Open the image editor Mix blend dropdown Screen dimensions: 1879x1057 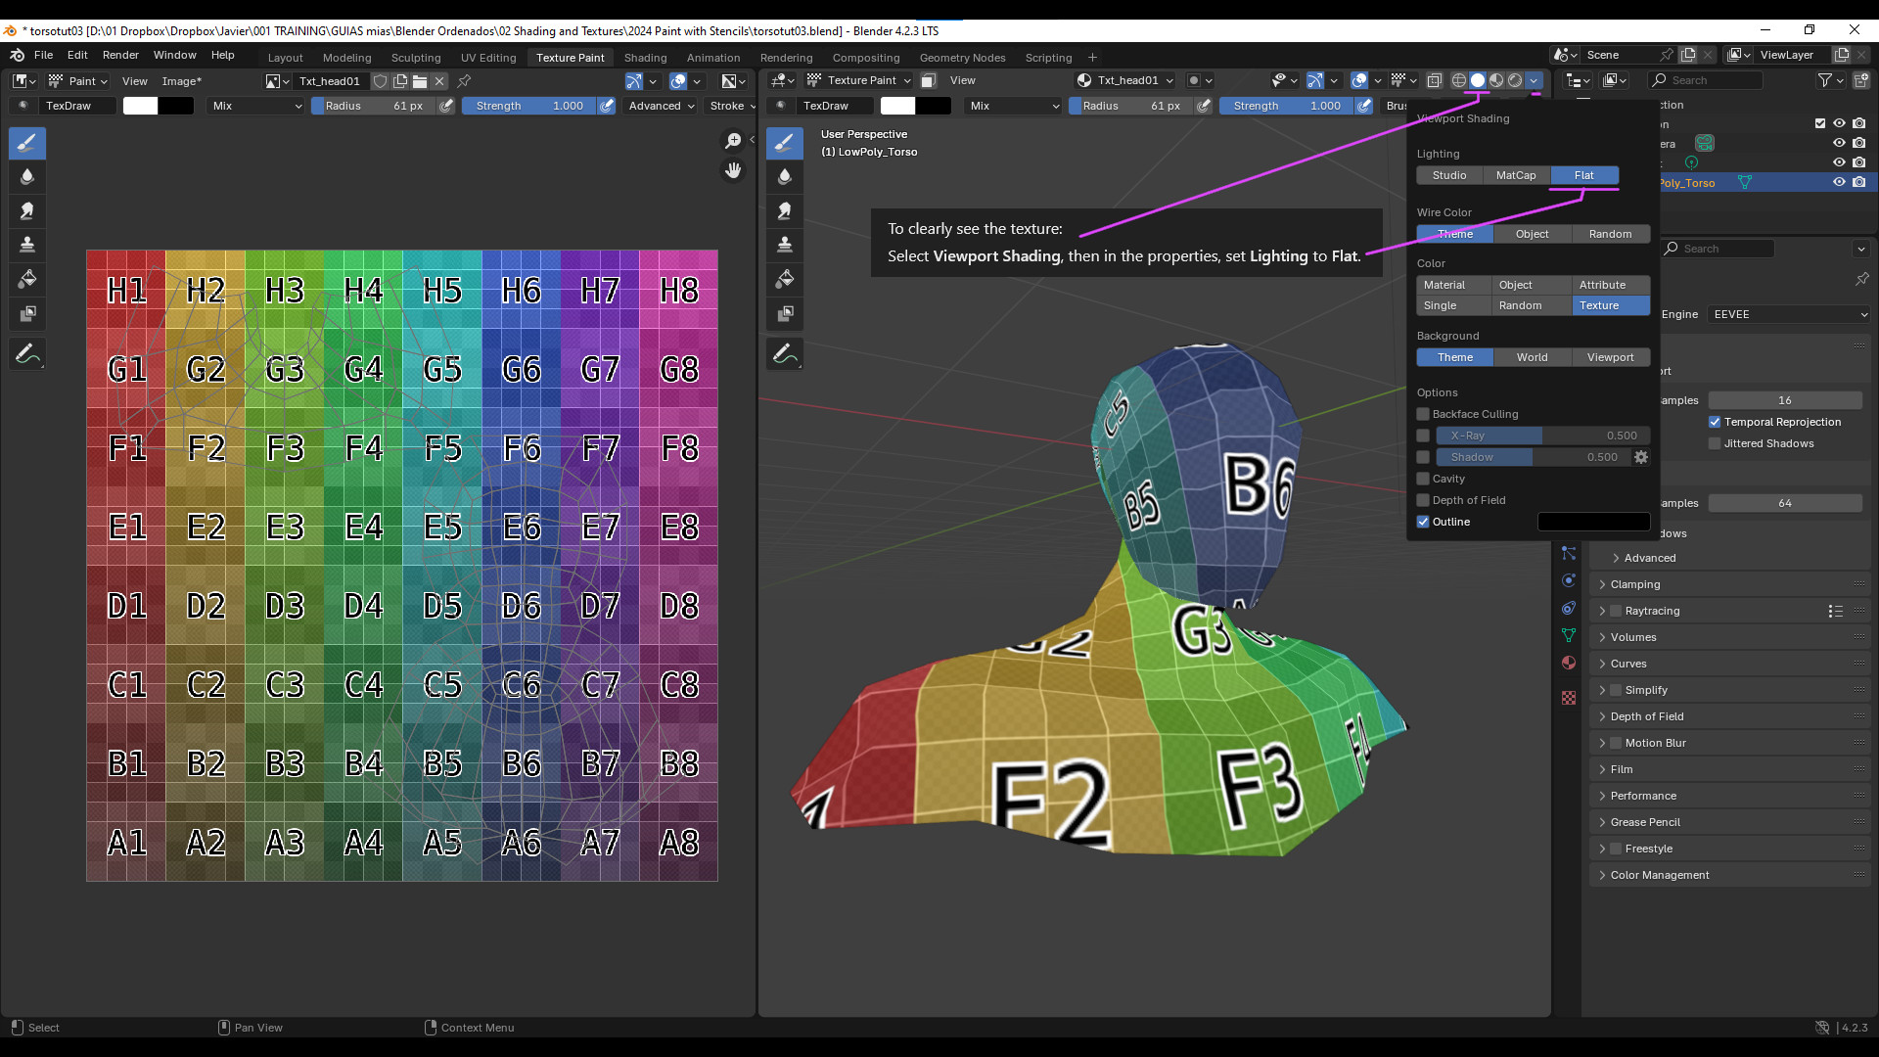pyautogui.click(x=256, y=106)
